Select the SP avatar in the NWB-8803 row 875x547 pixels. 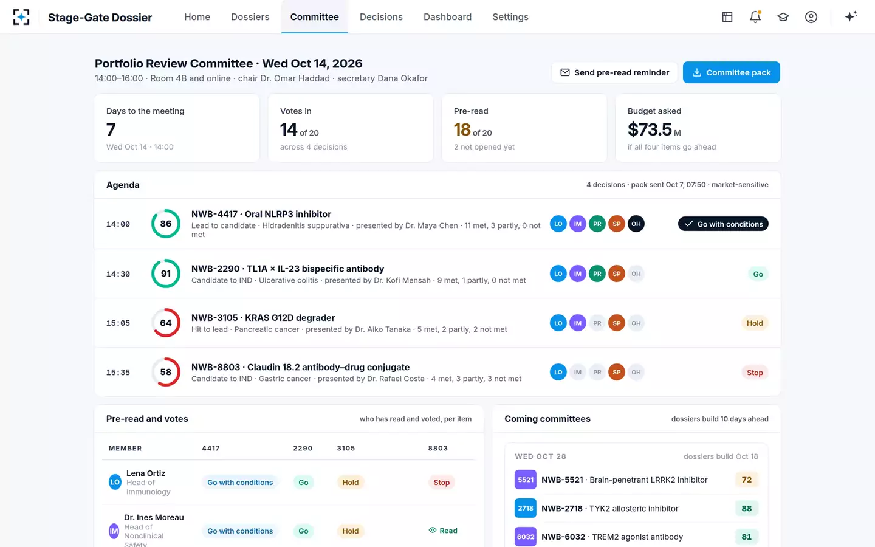(617, 372)
